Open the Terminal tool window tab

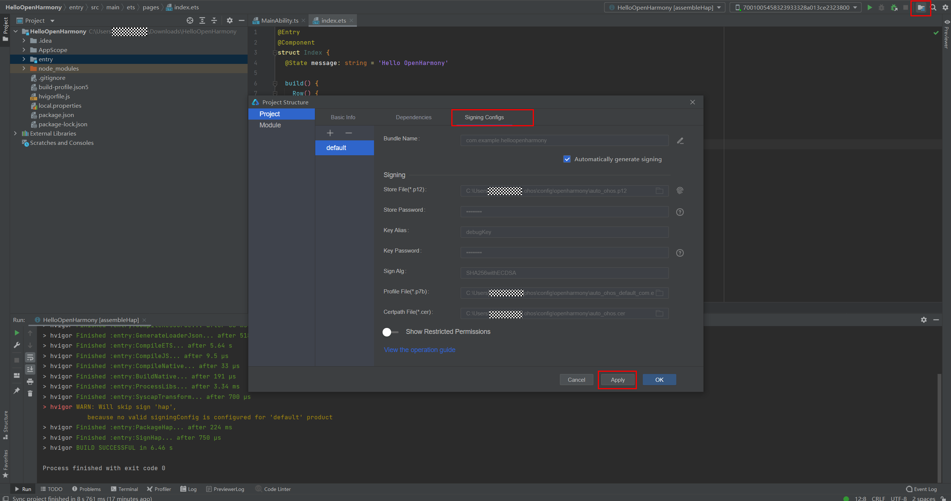coord(124,489)
